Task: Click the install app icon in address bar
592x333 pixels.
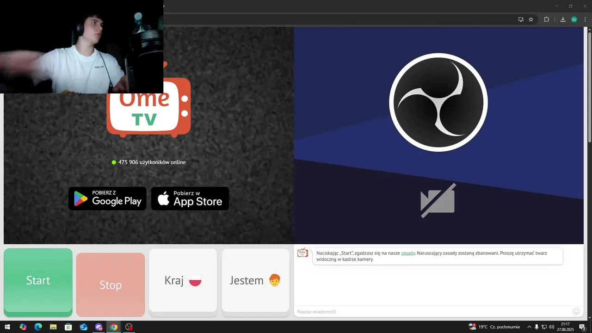Action: pos(521,19)
